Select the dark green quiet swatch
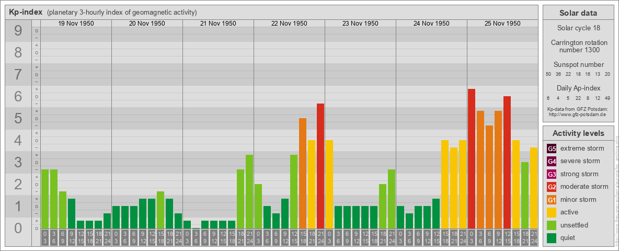The height and width of the screenshot is (251, 619). [x=552, y=238]
